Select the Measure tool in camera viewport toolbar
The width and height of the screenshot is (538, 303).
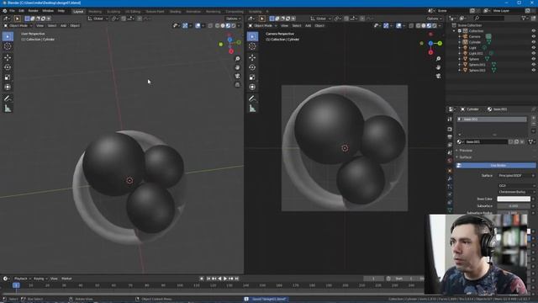[x=252, y=109]
